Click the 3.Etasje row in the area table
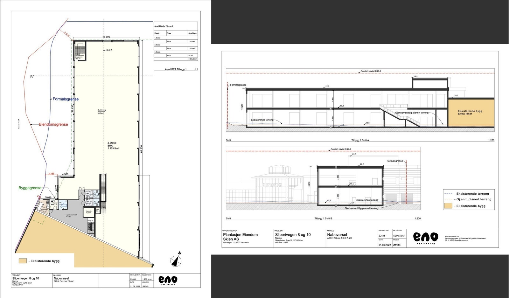Image resolution: width=509 pixels, height=298 pixels. (176, 52)
